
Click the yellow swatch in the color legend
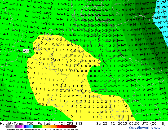[43, 127]
